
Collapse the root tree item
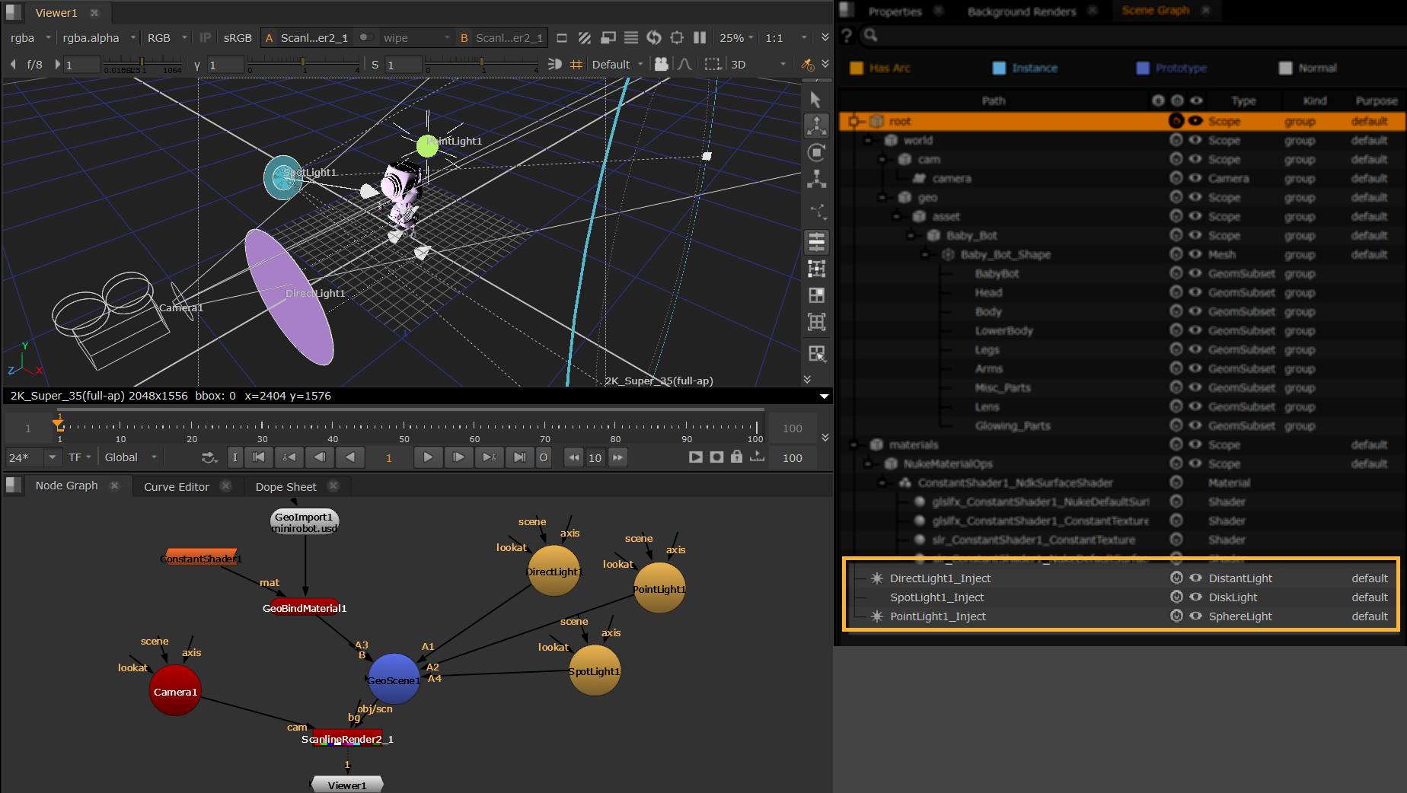854,122
